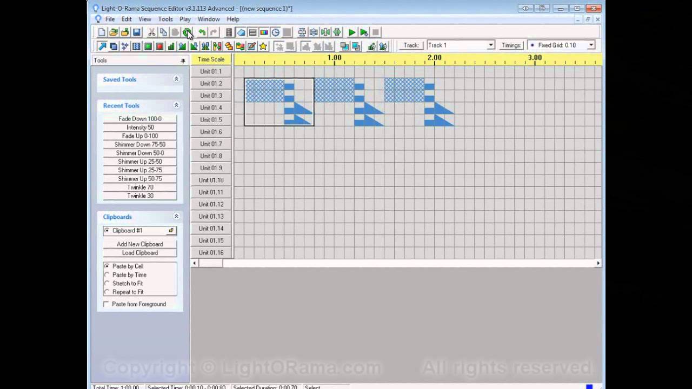Screen dimensions: 692x389
Task: Select the Shimmer tool icon
Action: pos(136,46)
